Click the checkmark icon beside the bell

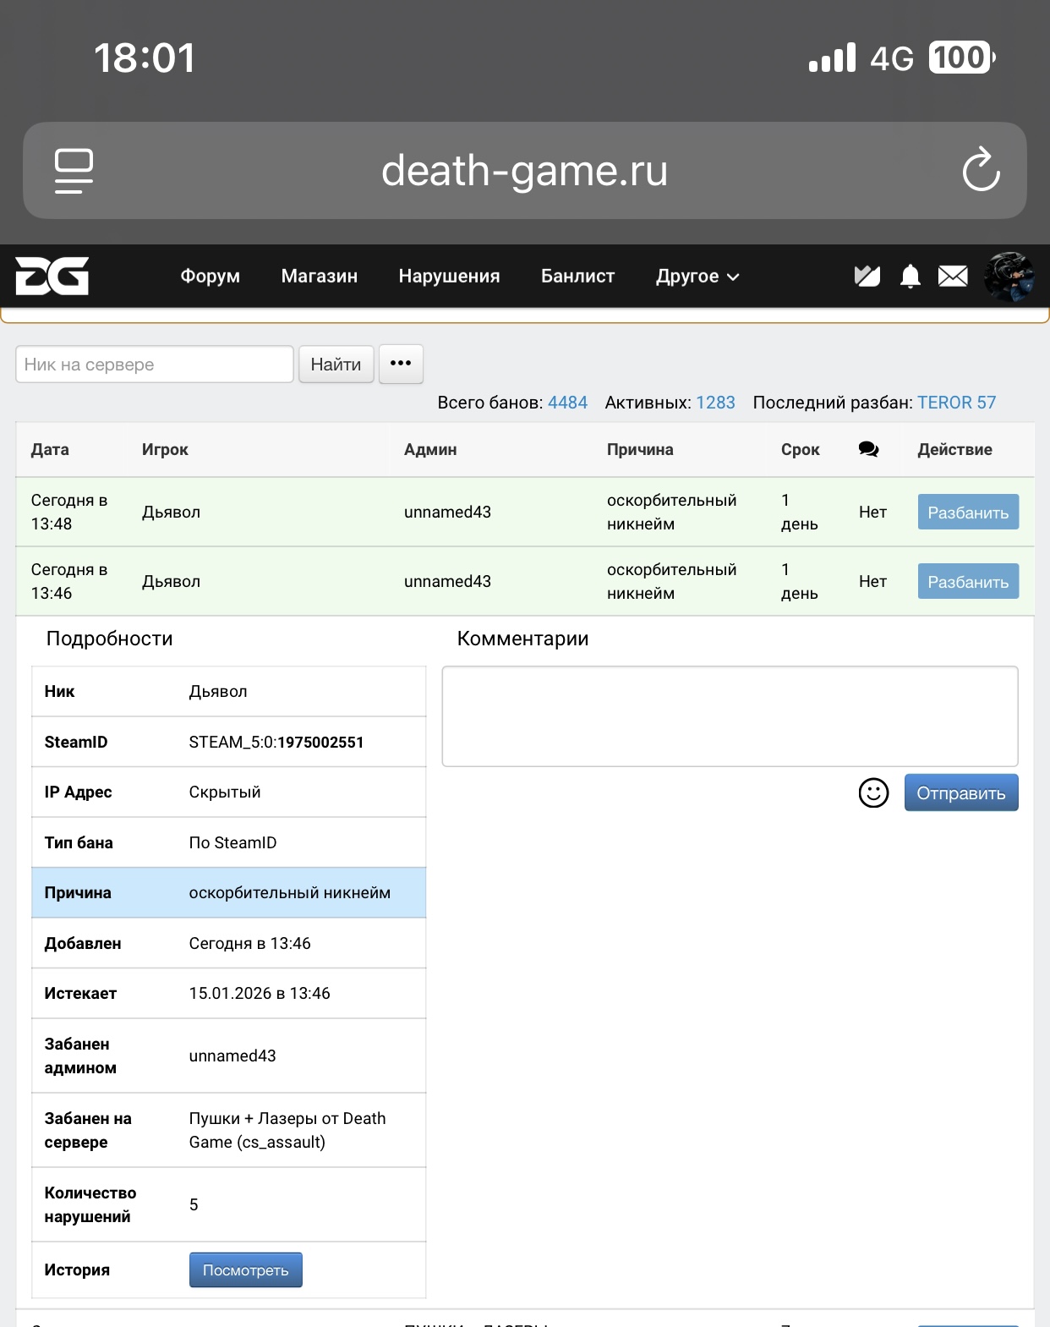tap(867, 277)
